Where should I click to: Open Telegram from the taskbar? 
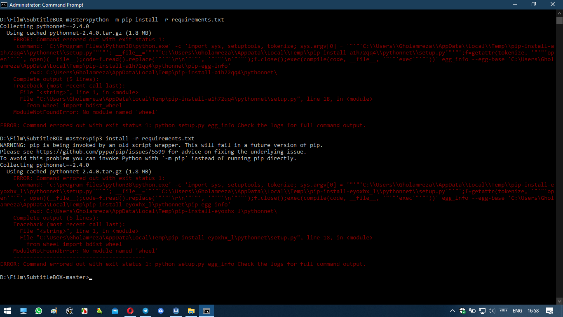tap(145, 310)
